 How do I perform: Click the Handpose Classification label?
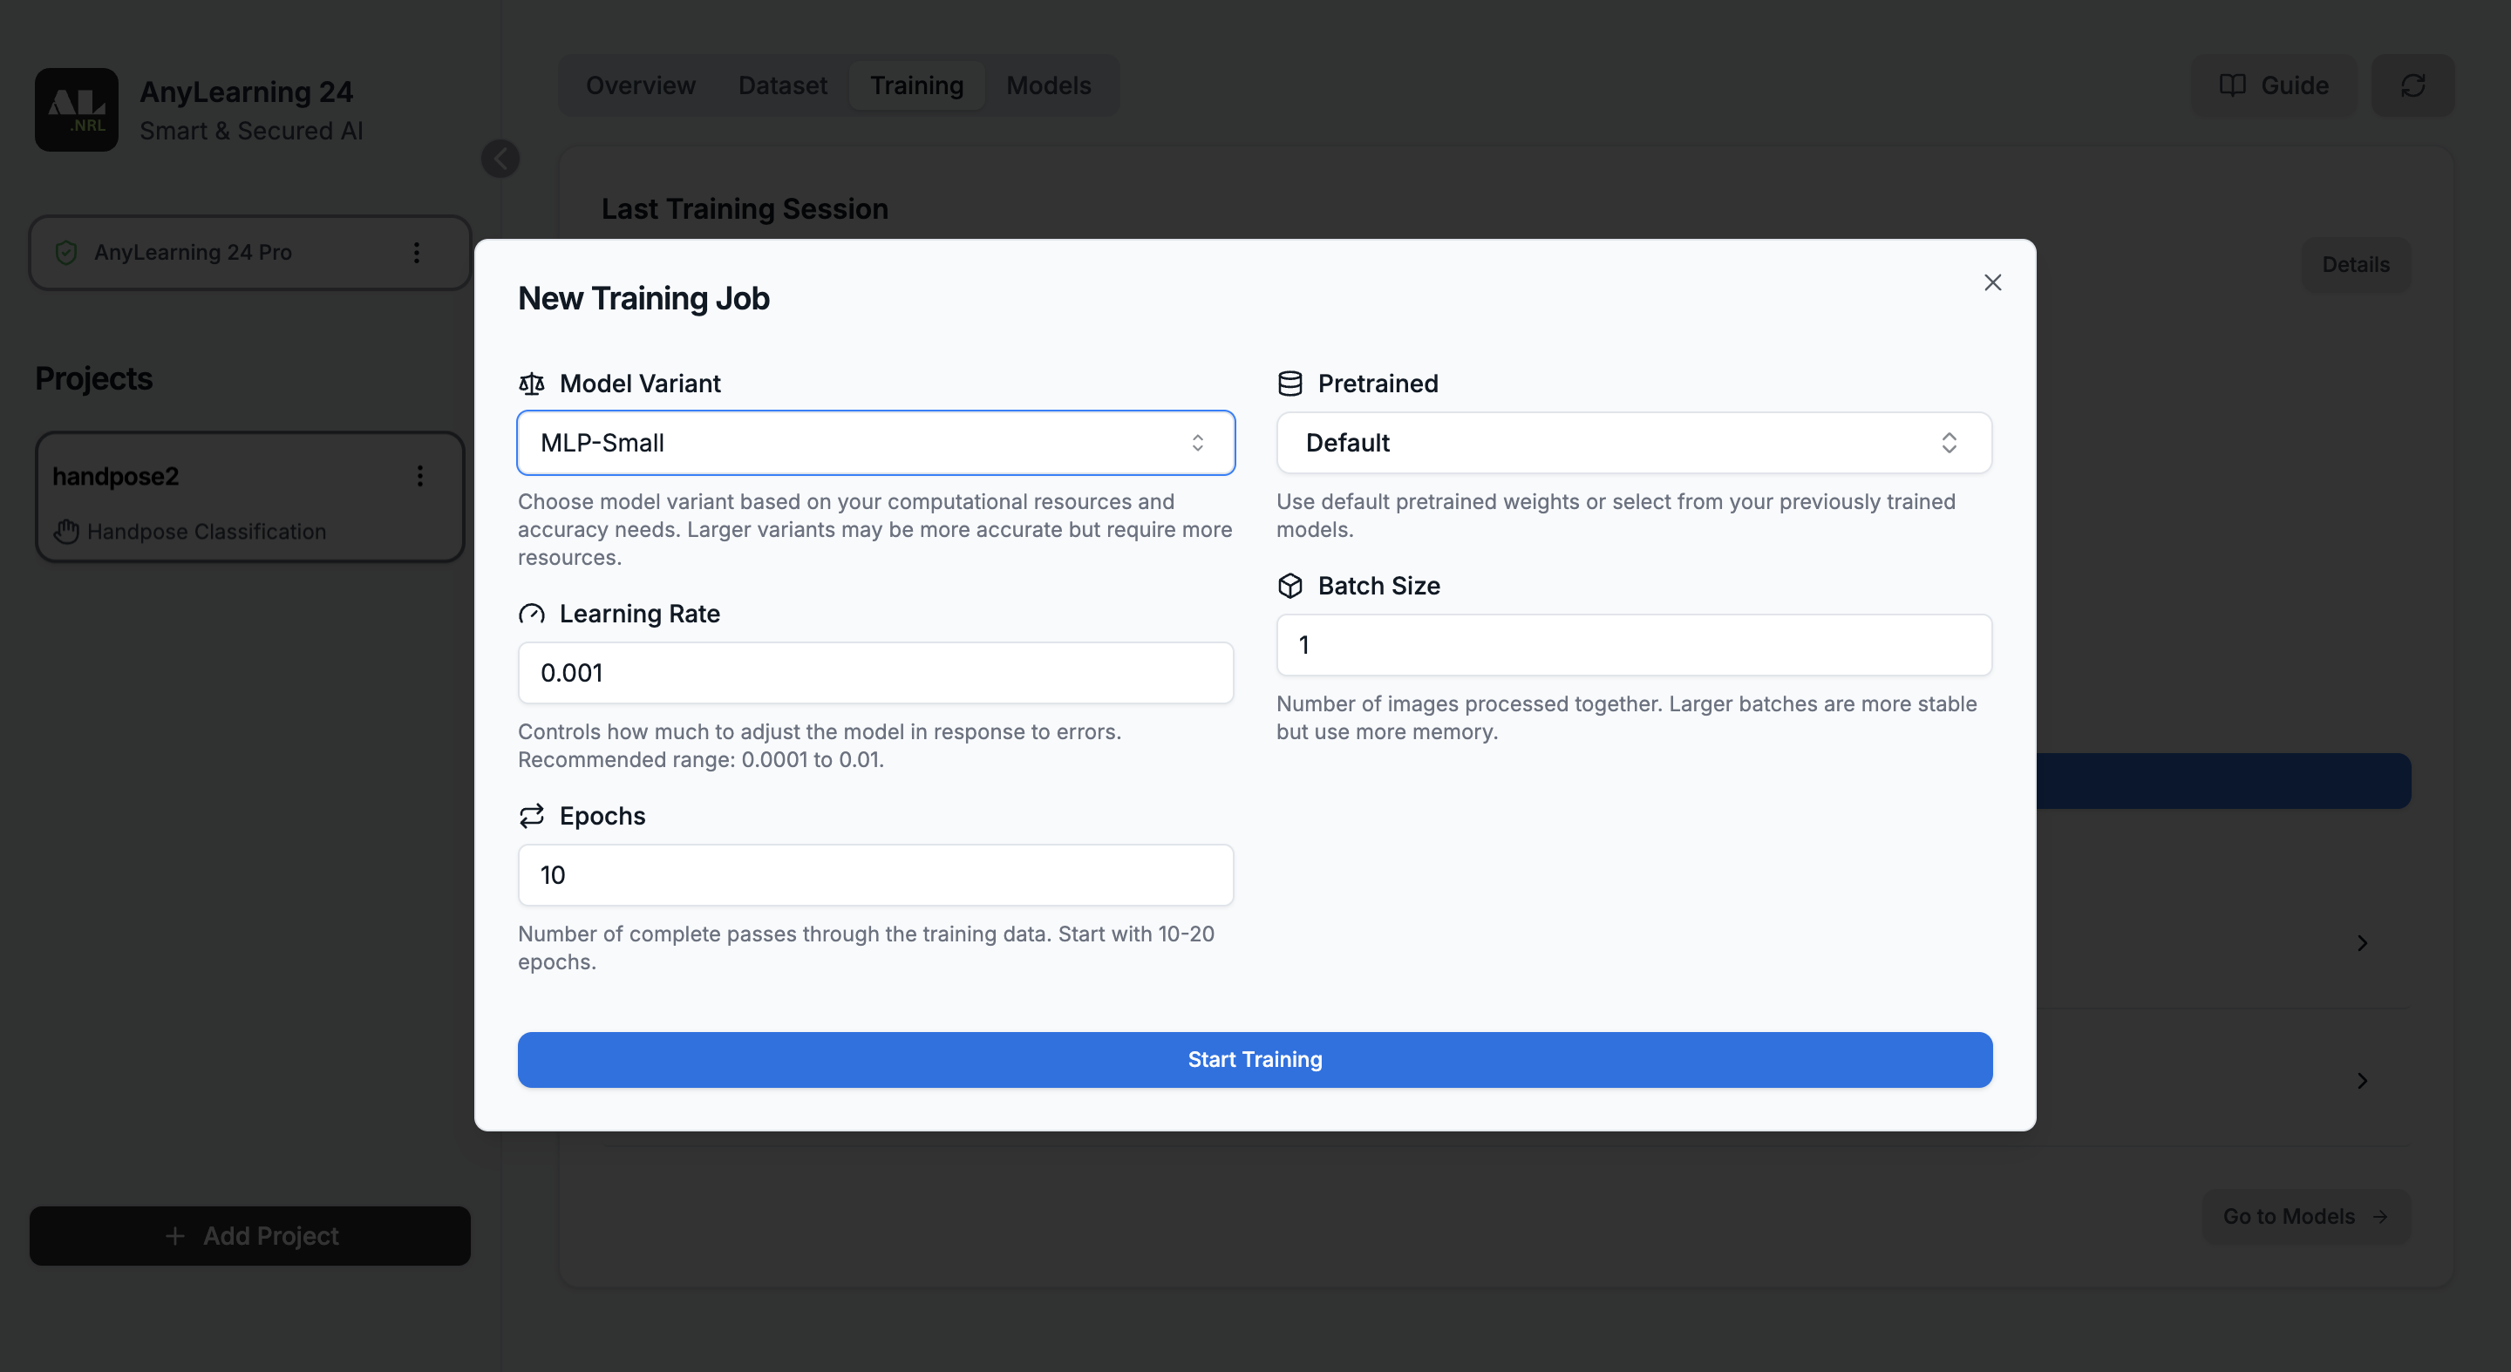(x=207, y=532)
